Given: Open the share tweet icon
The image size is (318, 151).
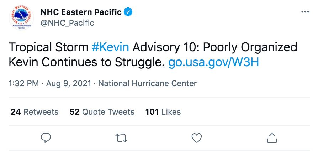Looking at the screenshot, I should click(x=272, y=137).
